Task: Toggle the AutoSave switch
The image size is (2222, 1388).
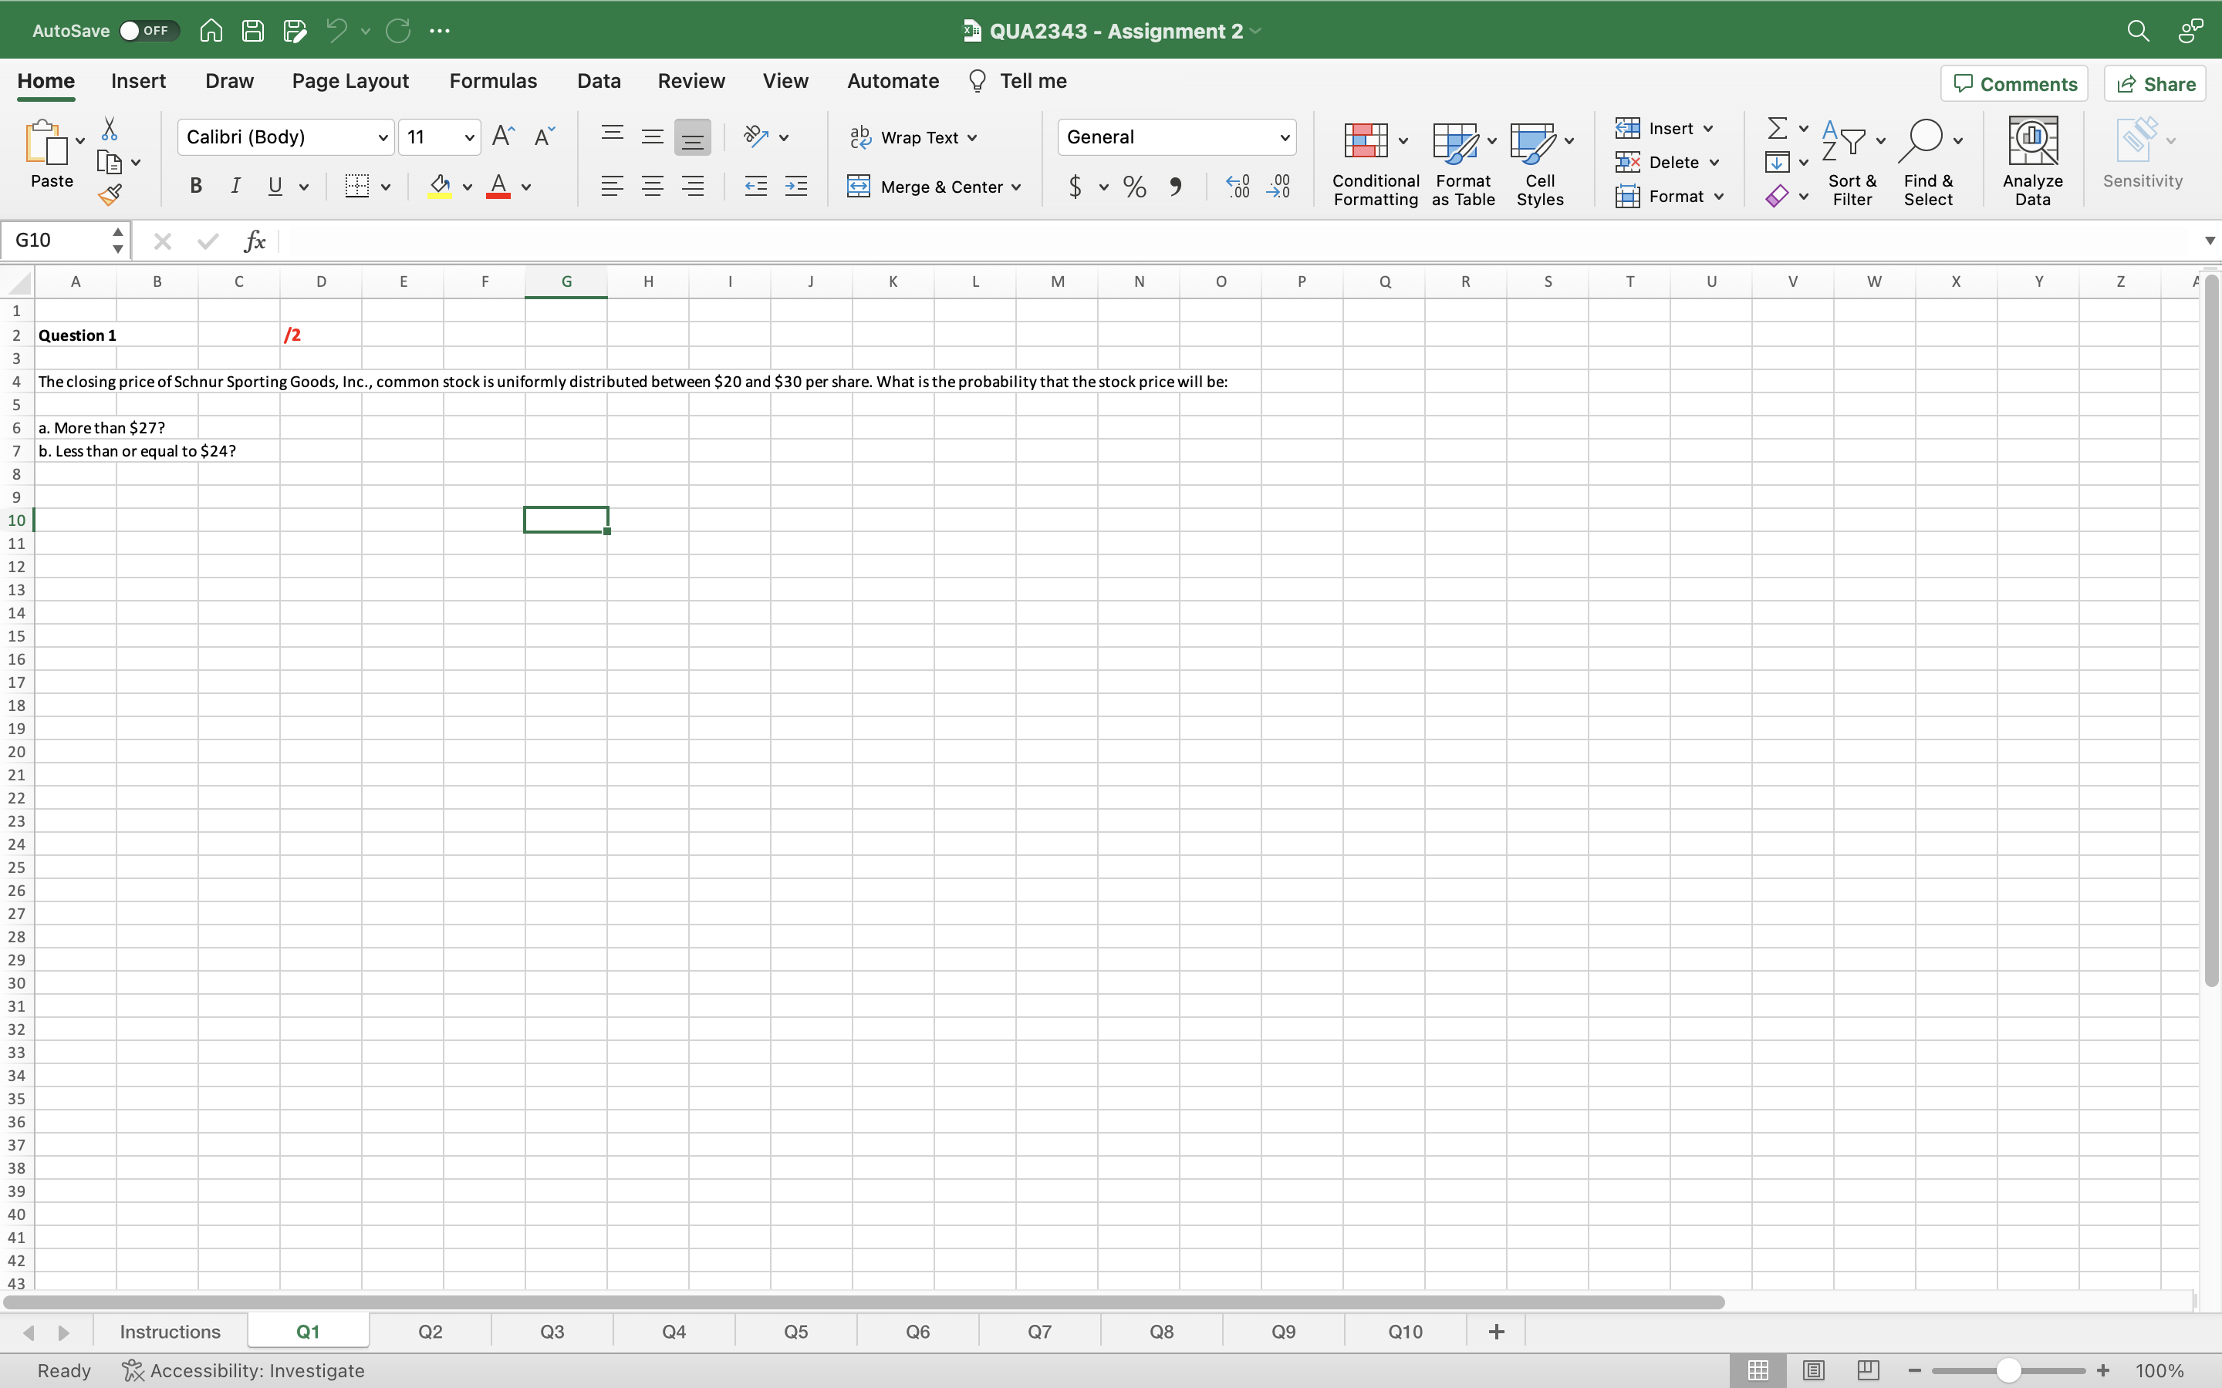Action: 148,30
